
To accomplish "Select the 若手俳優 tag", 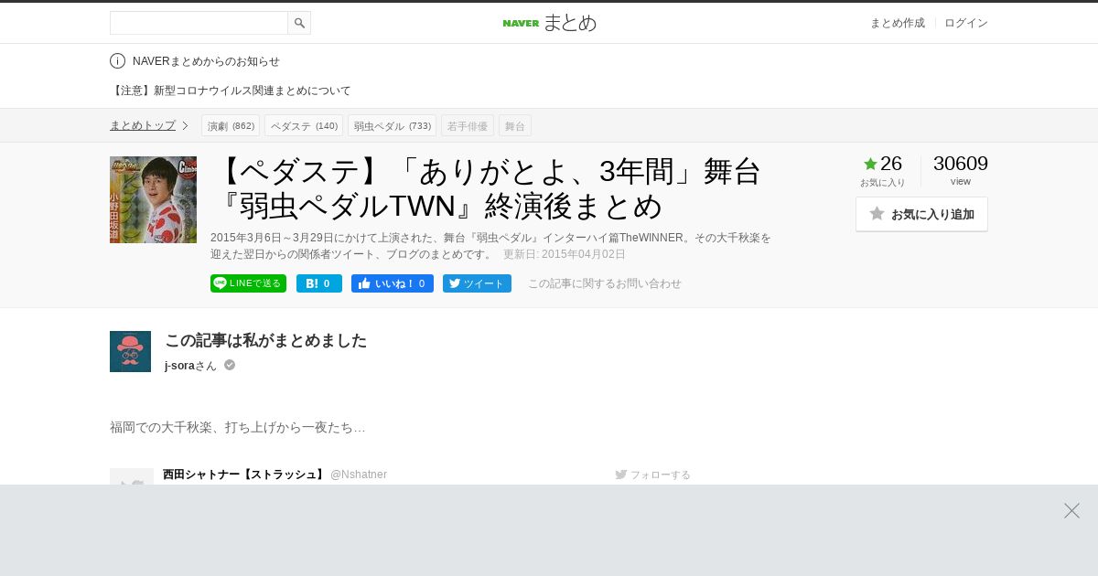I will (468, 125).
